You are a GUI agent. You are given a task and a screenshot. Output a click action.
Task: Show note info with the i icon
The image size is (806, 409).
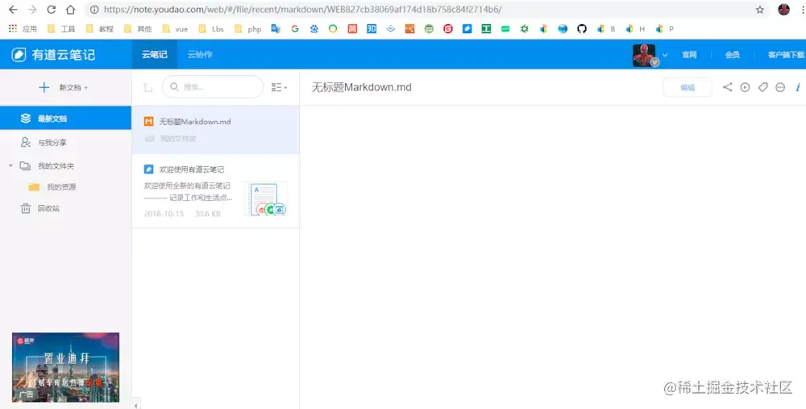[x=798, y=87]
